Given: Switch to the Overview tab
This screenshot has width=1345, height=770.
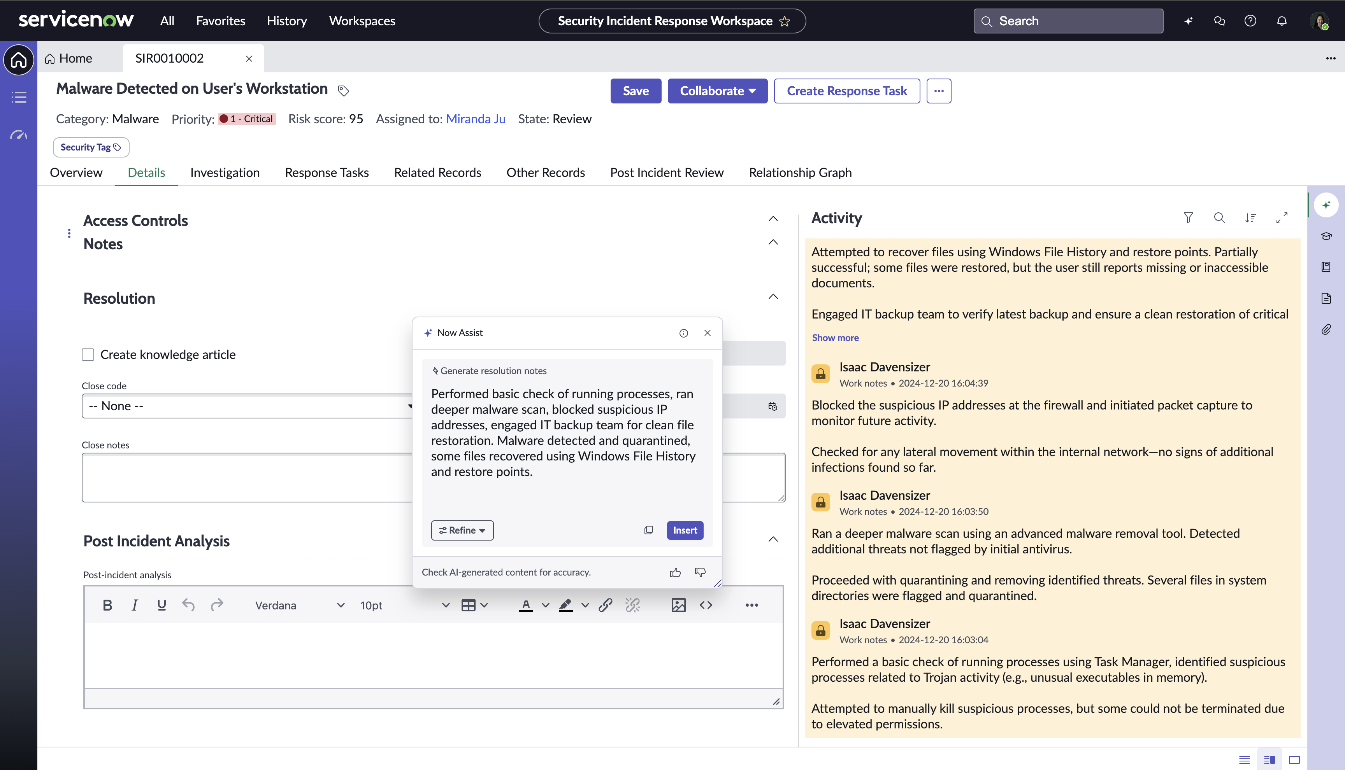Looking at the screenshot, I should point(76,172).
